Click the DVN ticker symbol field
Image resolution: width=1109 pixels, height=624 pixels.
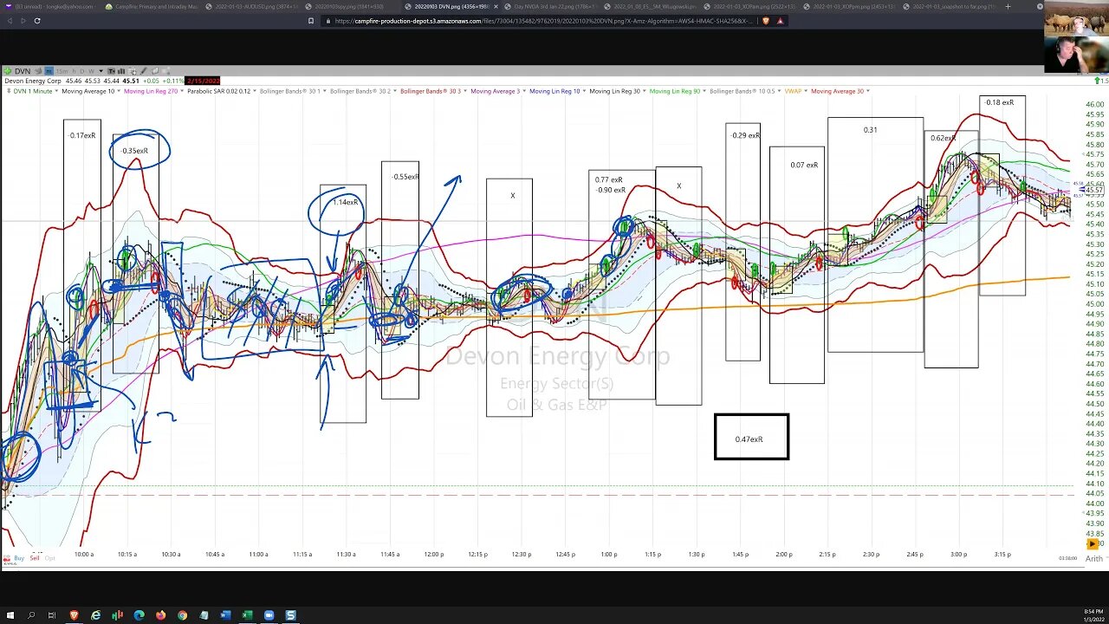23,71
